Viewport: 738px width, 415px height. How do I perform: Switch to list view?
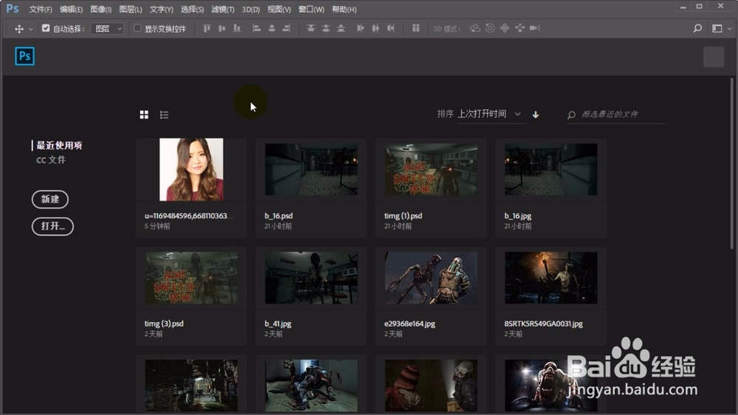164,115
